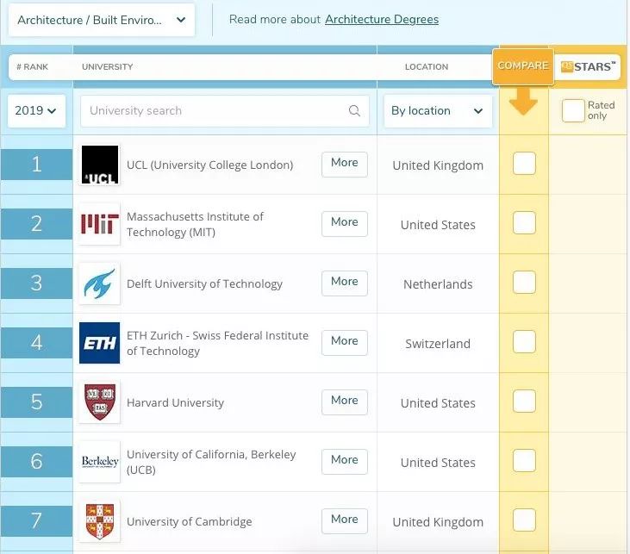Enable the Rated only checkbox

click(x=573, y=110)
